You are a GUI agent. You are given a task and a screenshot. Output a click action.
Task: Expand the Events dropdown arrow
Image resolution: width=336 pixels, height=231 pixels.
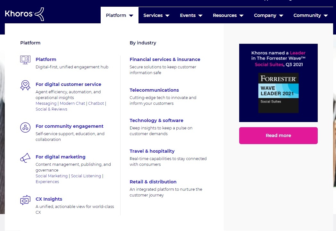coord(200,16)
